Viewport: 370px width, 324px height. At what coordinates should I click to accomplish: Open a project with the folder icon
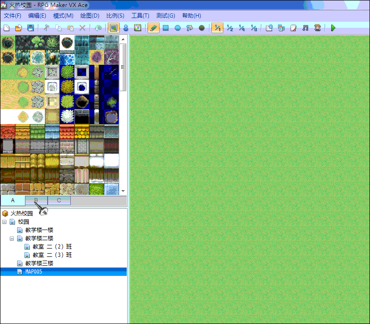pyautogui.click(x=18, y=28)
